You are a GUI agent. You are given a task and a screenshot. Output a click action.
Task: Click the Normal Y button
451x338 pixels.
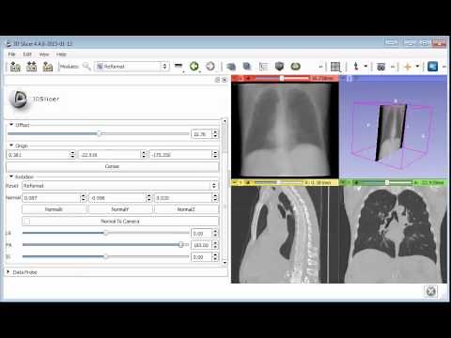point(120,209)
